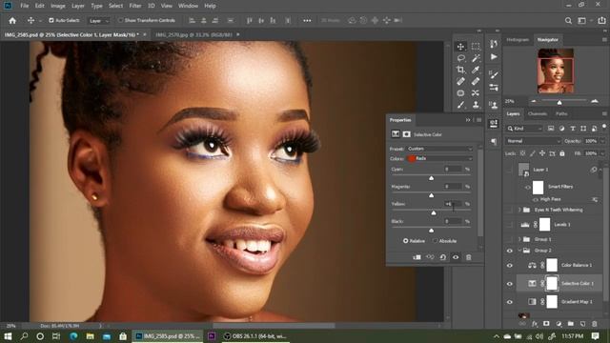Open the Brush Settings panel icon in dock

coord(494,74)
